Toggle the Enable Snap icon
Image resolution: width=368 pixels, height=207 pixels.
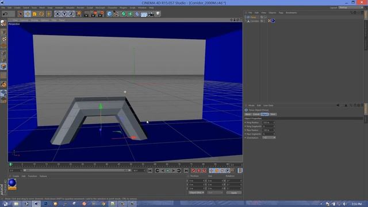(3, 85)
